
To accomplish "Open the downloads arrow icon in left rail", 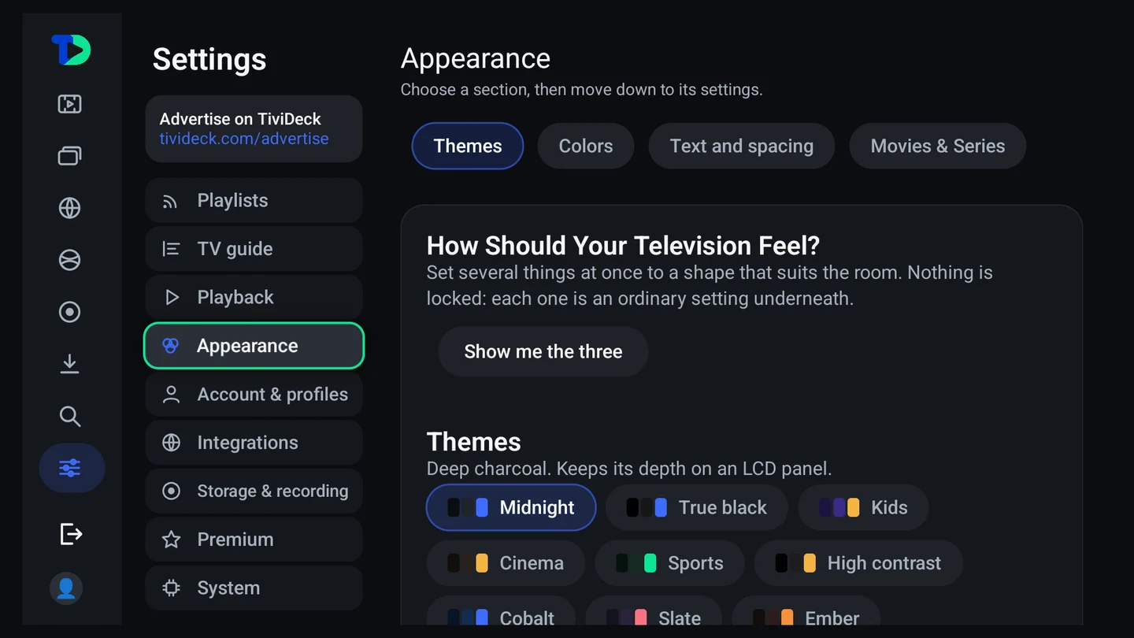I will 70,364.
